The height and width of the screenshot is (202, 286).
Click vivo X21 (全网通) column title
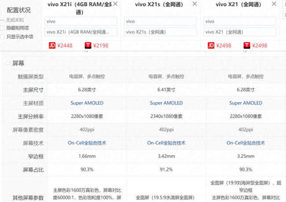pyautogui.click(x=238, y=4)
